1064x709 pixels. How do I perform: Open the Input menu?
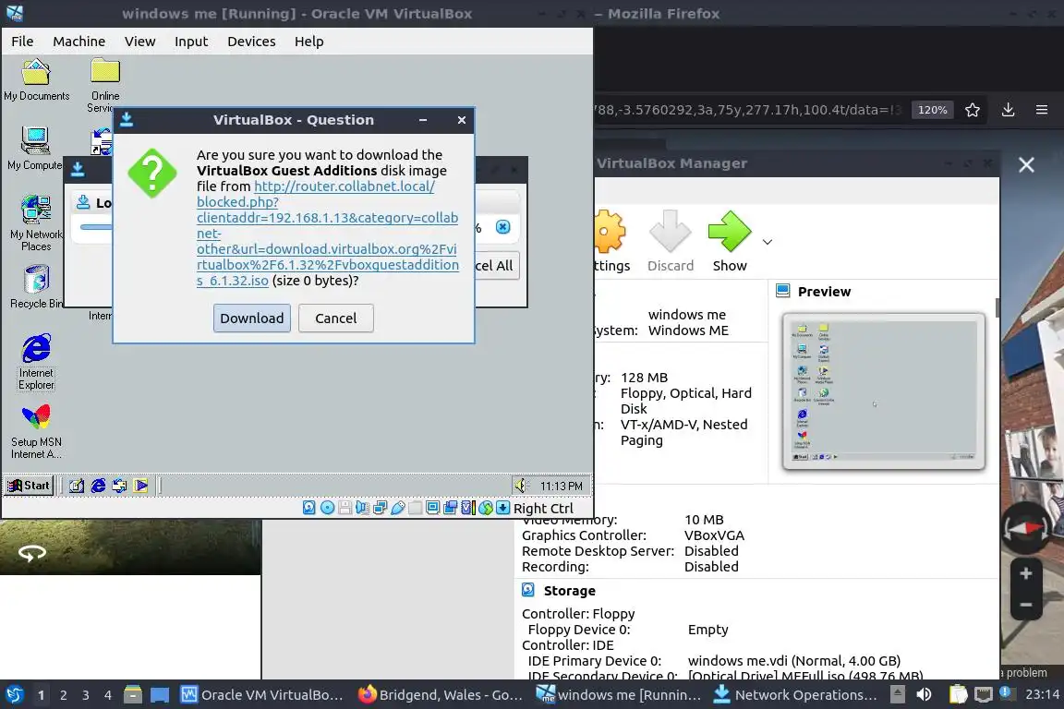tap(191, 42)
